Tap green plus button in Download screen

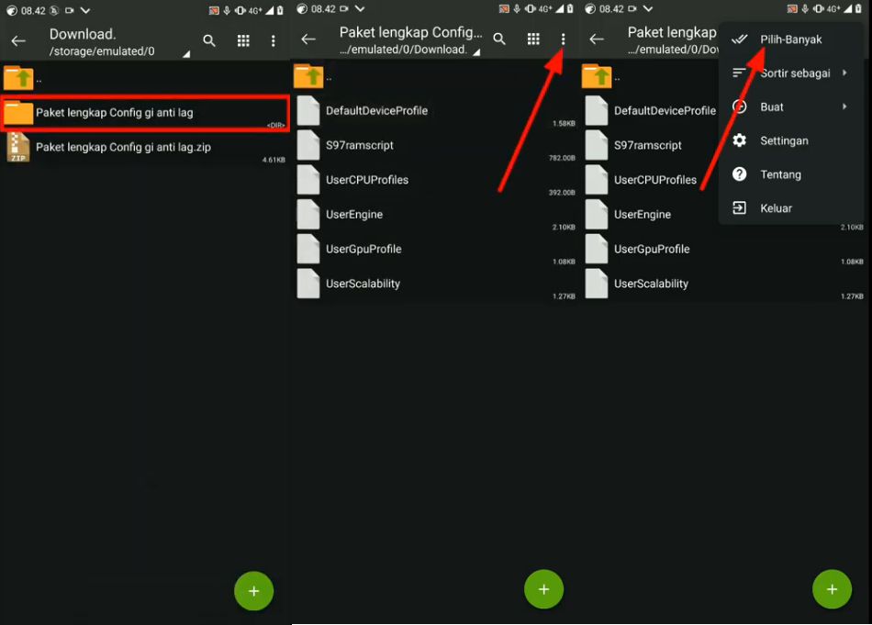click(x=253, y=590)
